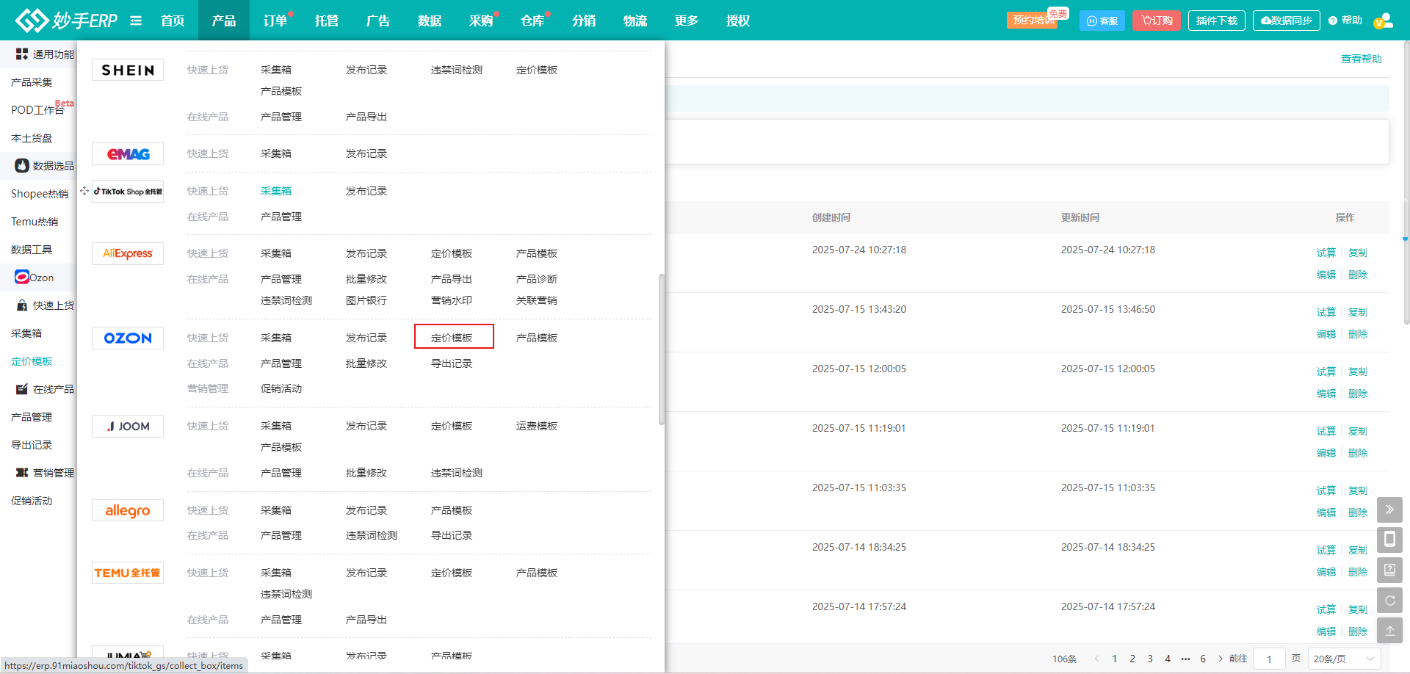Screen dimensions: 1410x674
Task: Click the OZON platform logo
Action: (x=128, y=338)
